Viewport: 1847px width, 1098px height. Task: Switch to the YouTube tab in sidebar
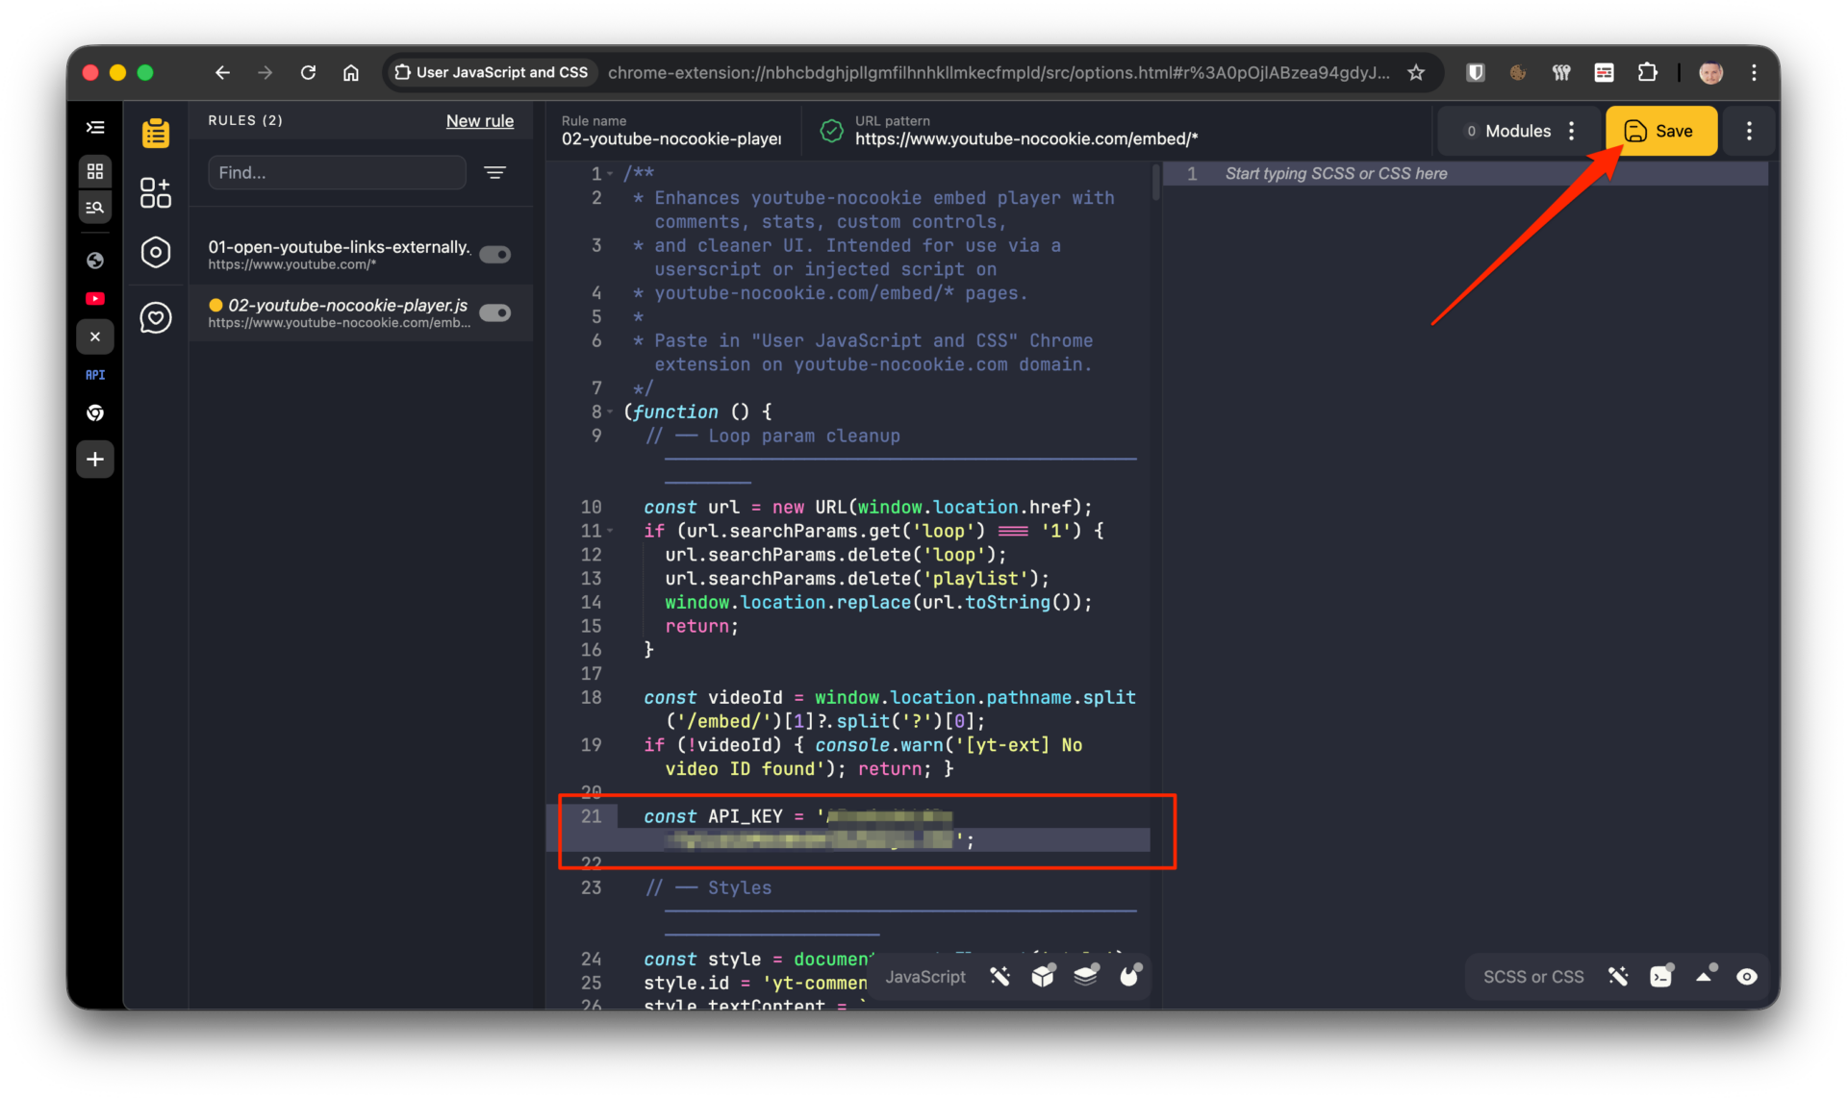[95, 299]
